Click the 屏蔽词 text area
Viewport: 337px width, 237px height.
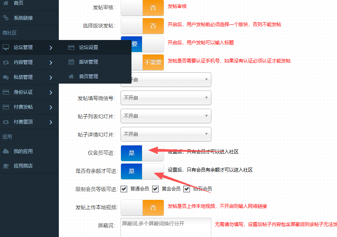point(166,227)
